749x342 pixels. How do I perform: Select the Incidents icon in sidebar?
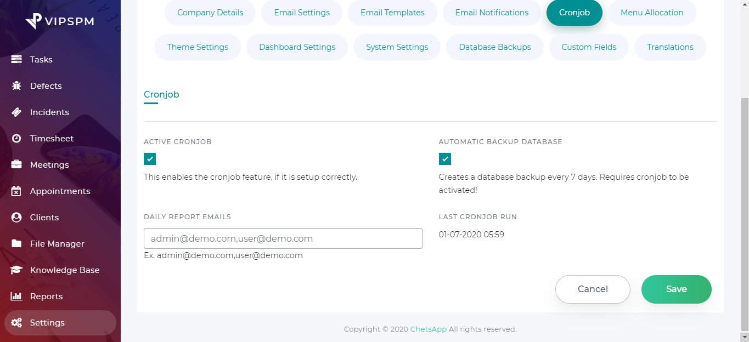(16, 112)
